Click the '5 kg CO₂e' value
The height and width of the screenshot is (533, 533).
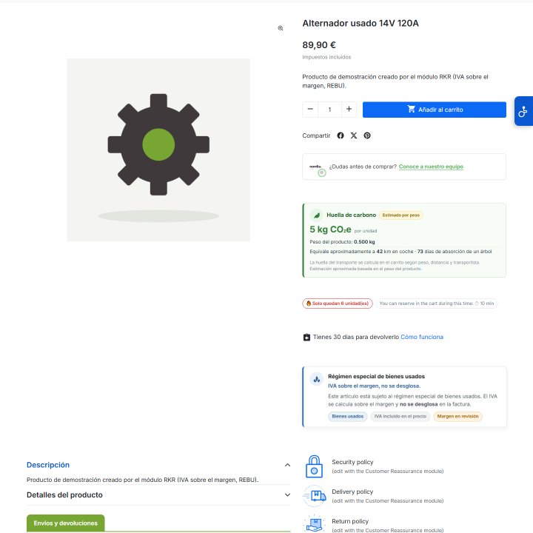pos(330,229)
